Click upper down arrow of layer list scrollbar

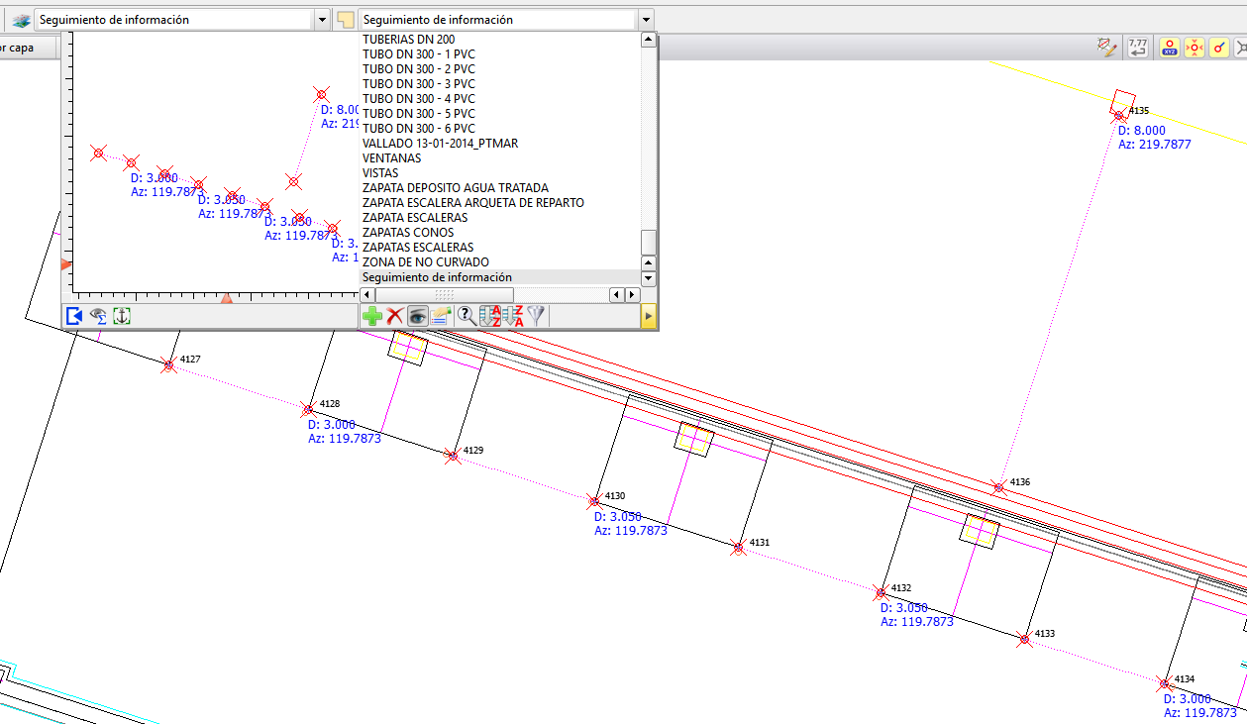coord(649,263)
